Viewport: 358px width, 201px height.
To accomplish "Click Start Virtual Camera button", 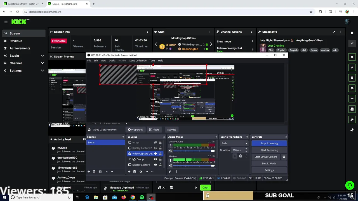I will point(266,157).
